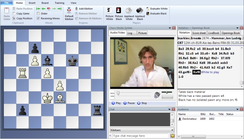Click the red take back move arrow

49,9
